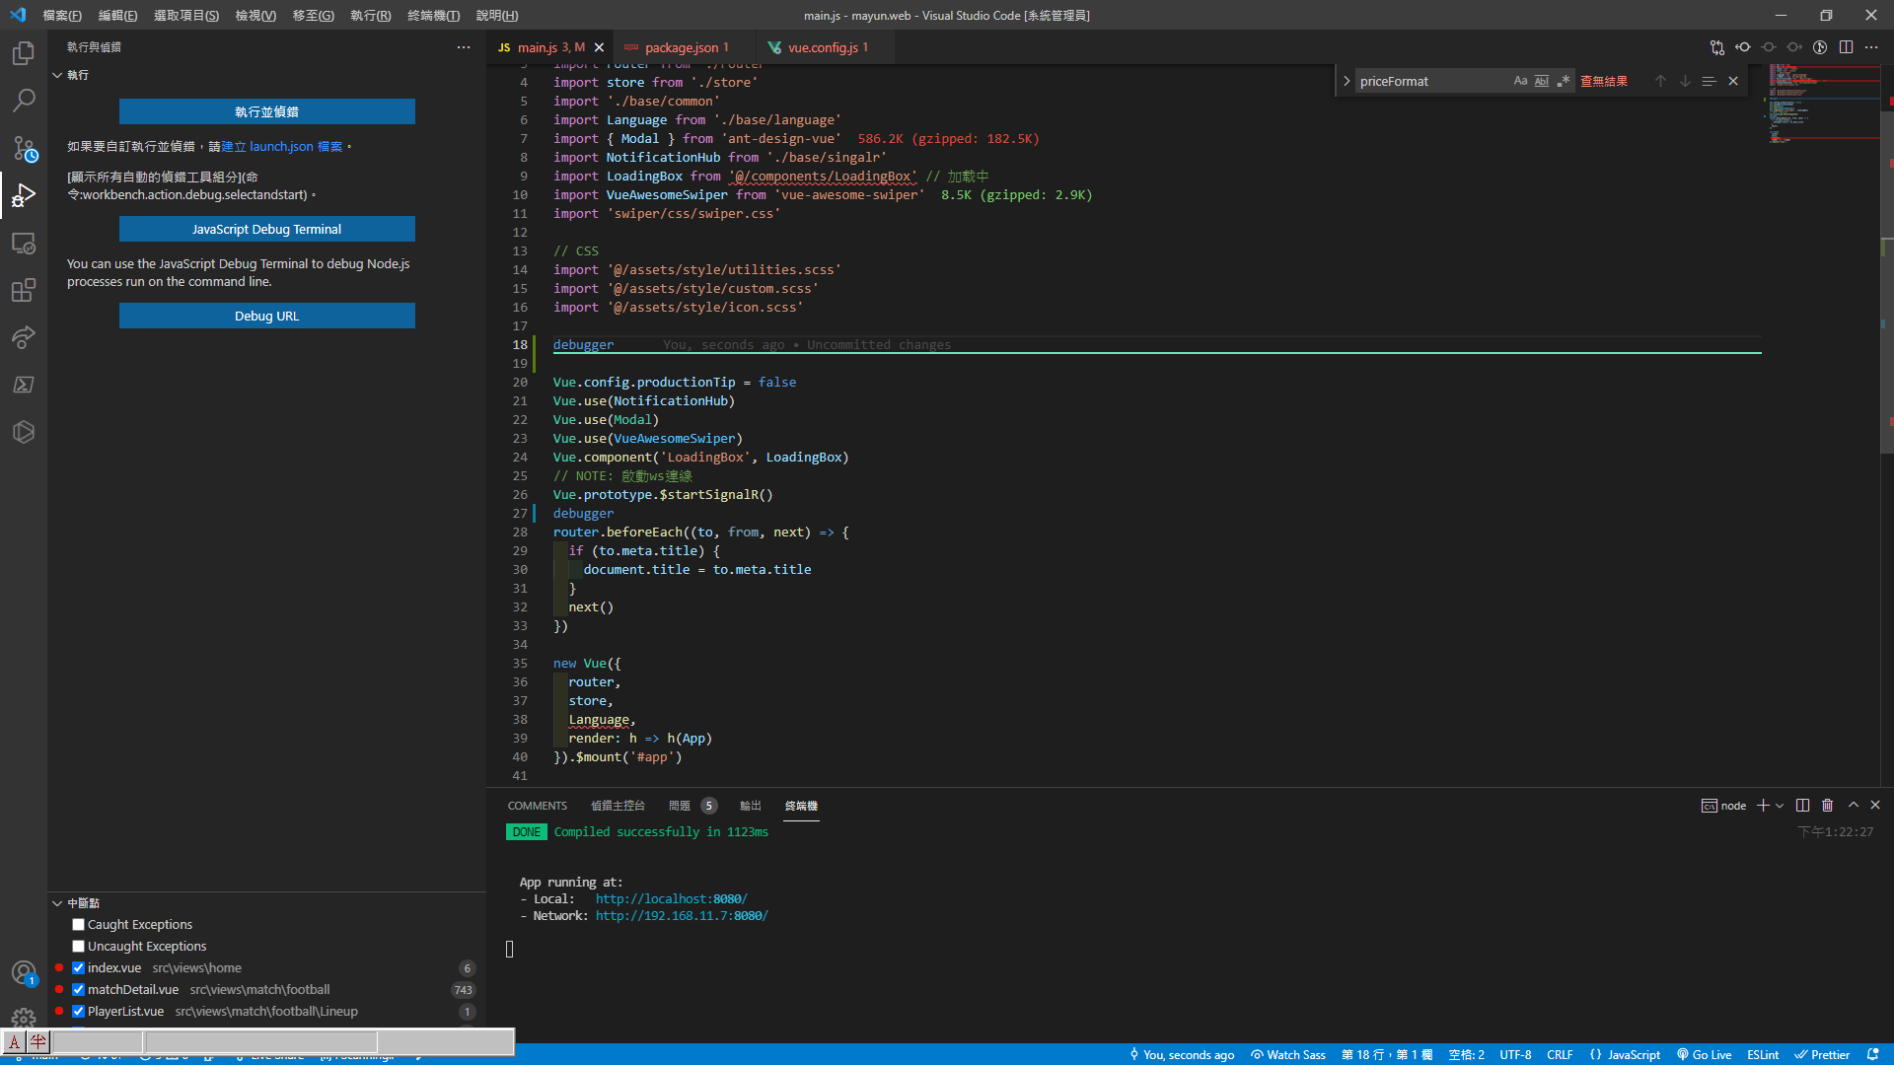Open the Accounts icon in activity bar

24,973
